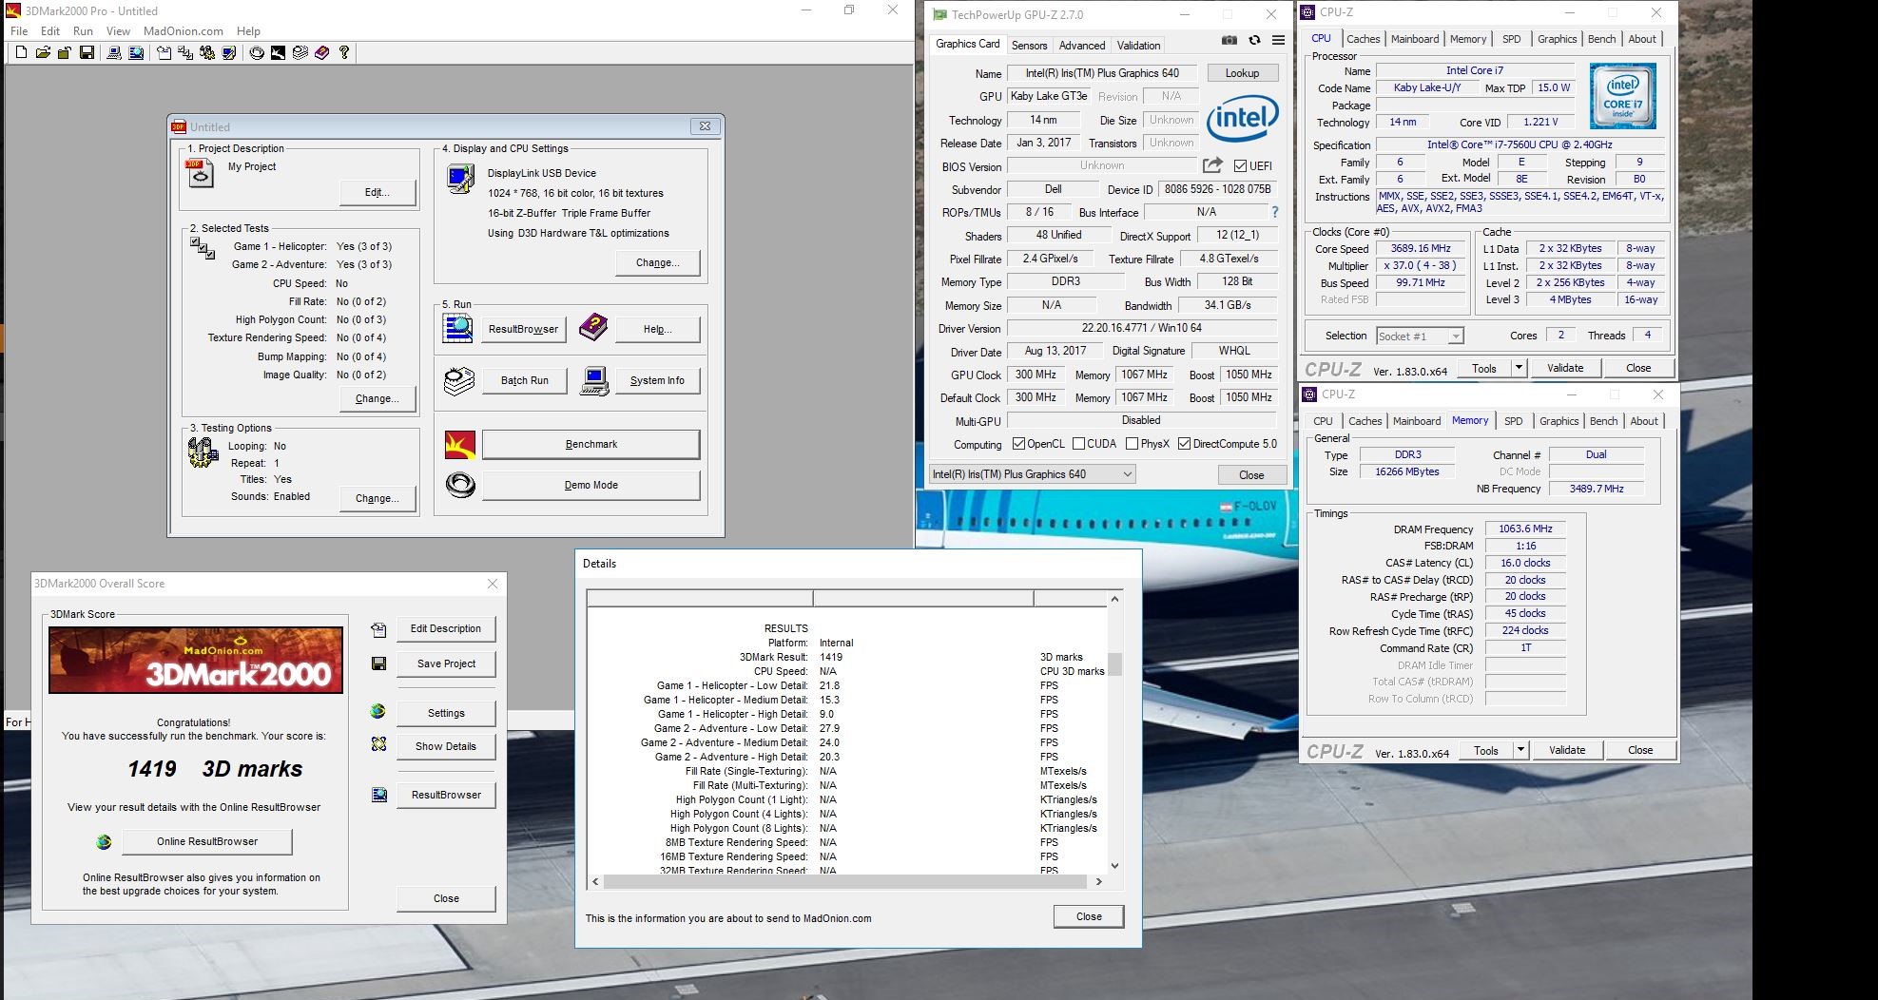Click the System Info button

[657, 380]
